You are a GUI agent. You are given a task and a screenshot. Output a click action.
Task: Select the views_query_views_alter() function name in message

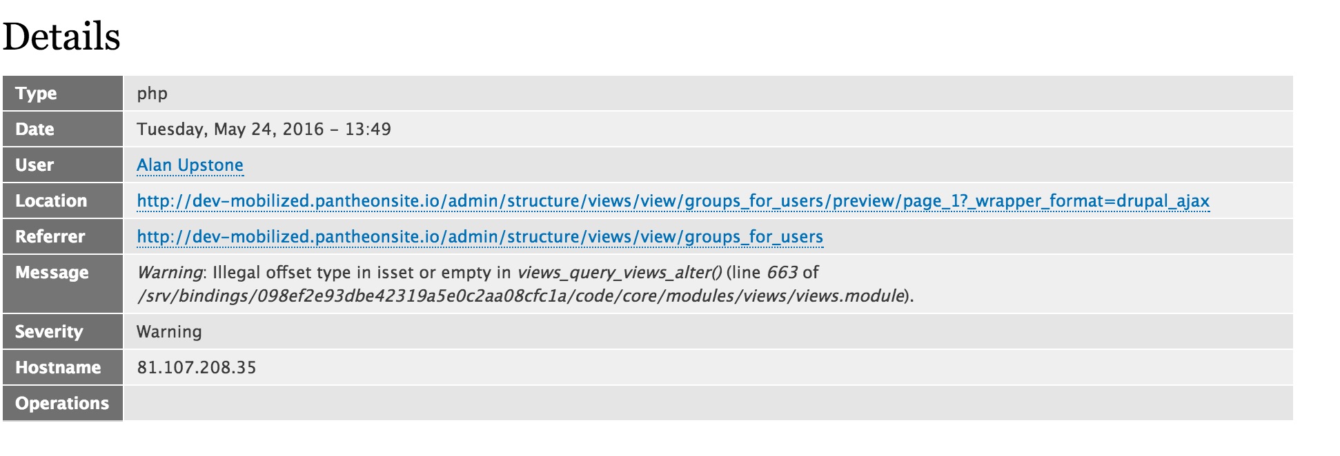pos(621,272)
